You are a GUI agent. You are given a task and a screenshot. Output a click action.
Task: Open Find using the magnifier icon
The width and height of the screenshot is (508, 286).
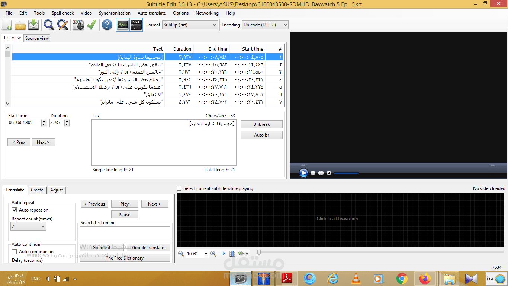(x=49, y=25)
